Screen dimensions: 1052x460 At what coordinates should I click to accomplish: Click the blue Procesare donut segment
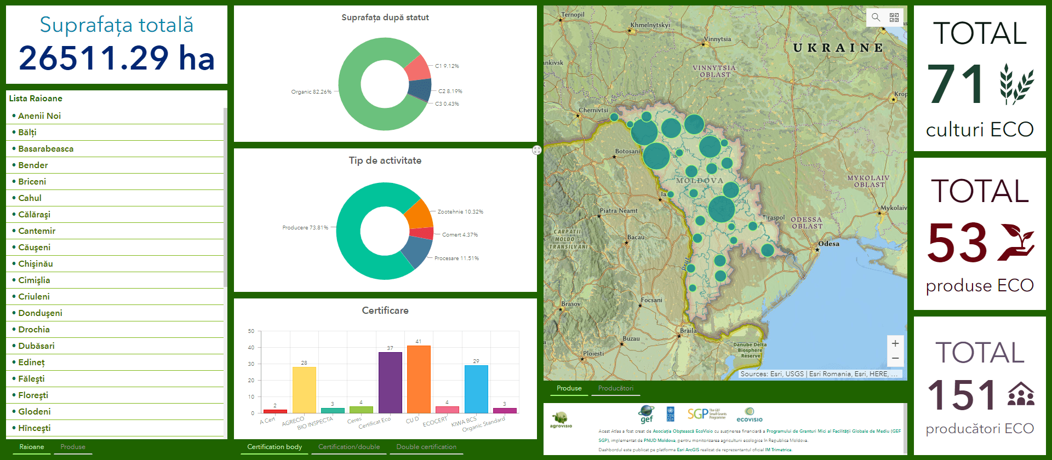click(x=418, y=252)
